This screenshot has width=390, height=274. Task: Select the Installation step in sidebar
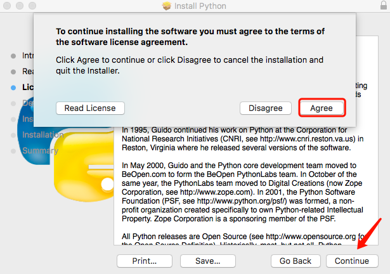42,135
